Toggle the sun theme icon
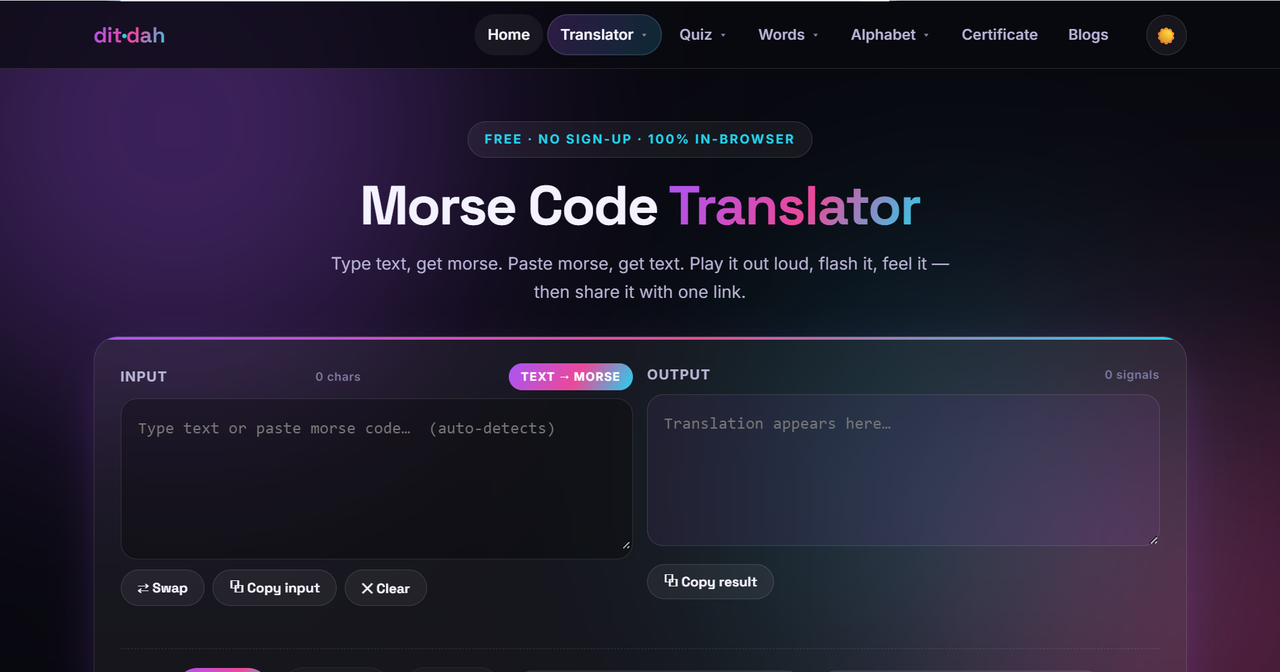1280x672 pixels. [1166, 35]
